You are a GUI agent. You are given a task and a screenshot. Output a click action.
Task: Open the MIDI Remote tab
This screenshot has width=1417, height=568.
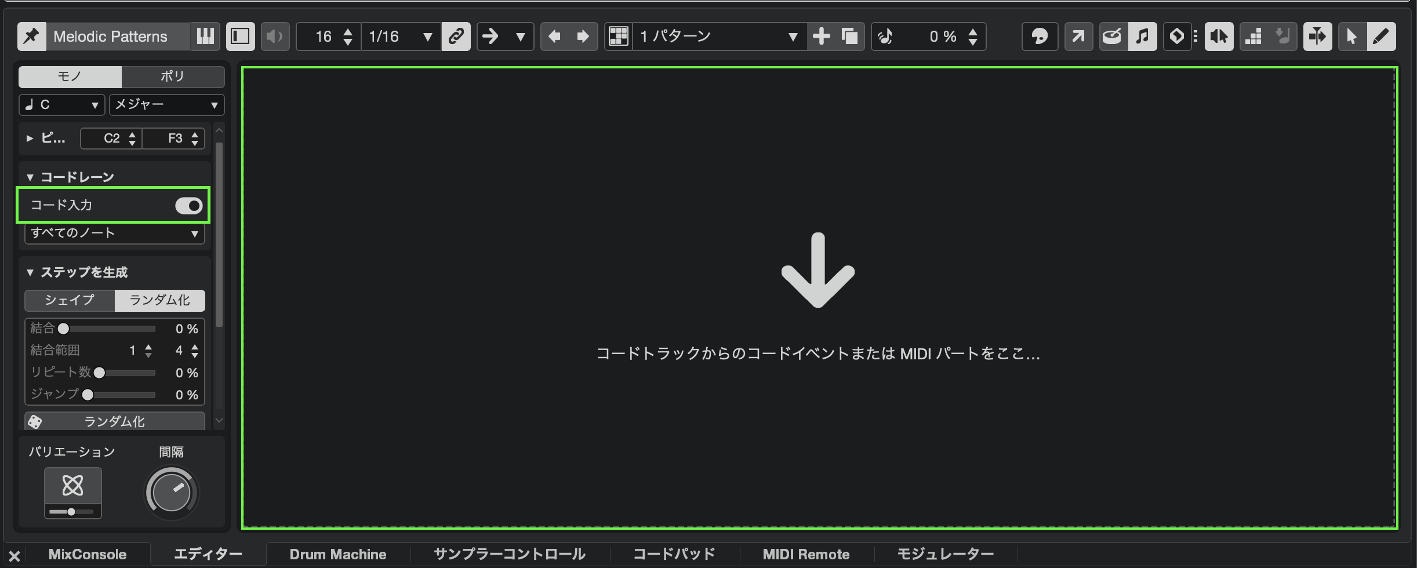(806, 555)
